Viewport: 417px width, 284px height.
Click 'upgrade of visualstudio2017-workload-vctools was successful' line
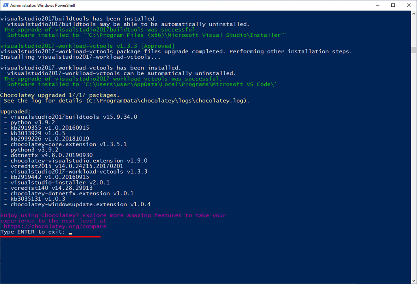113,79
